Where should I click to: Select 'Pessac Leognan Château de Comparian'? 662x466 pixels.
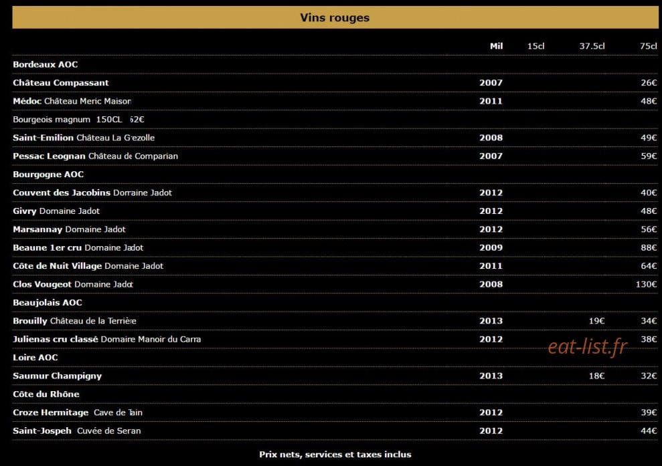click(96, 156)
